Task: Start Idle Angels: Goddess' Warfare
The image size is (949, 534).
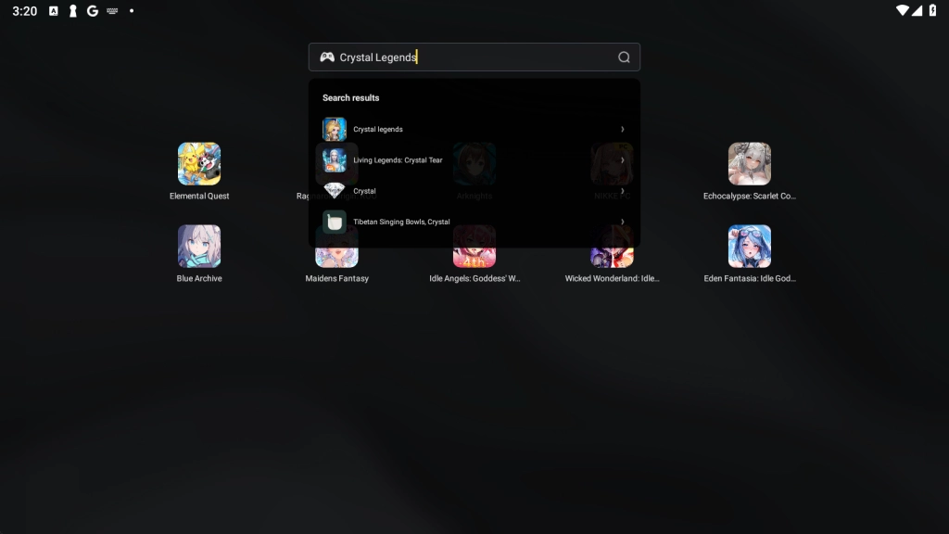Action: (x=474, y=245)
